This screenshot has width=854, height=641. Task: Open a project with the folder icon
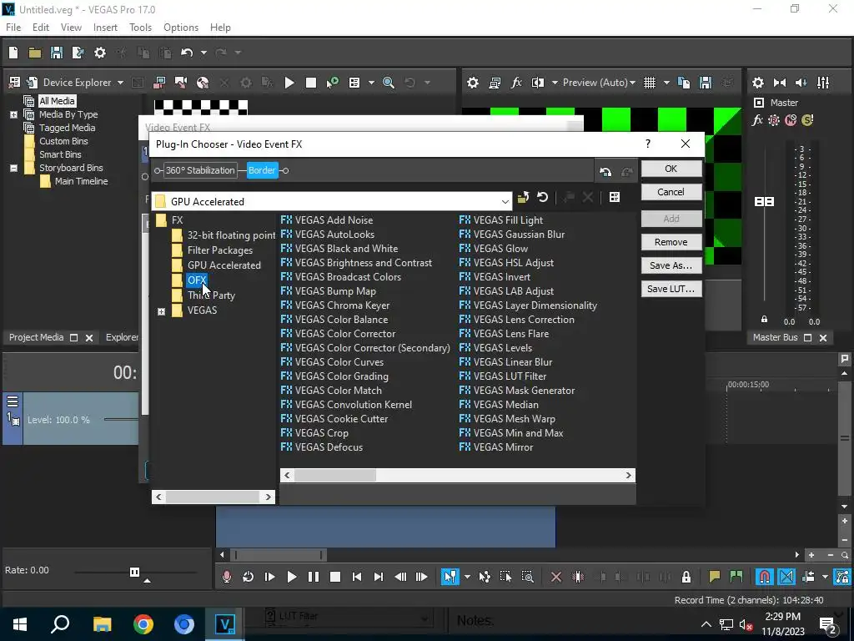coord(35,53)
